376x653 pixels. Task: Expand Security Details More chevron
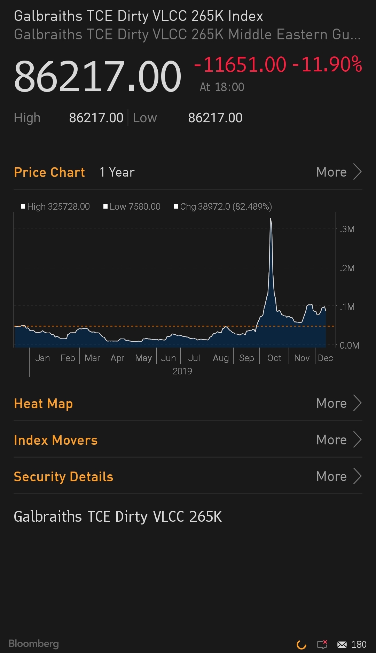click(x=358, y=476)
